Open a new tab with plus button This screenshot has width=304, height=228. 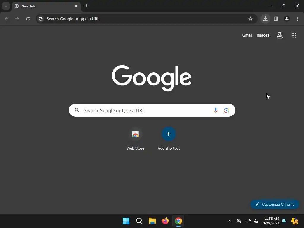(87, 6)
